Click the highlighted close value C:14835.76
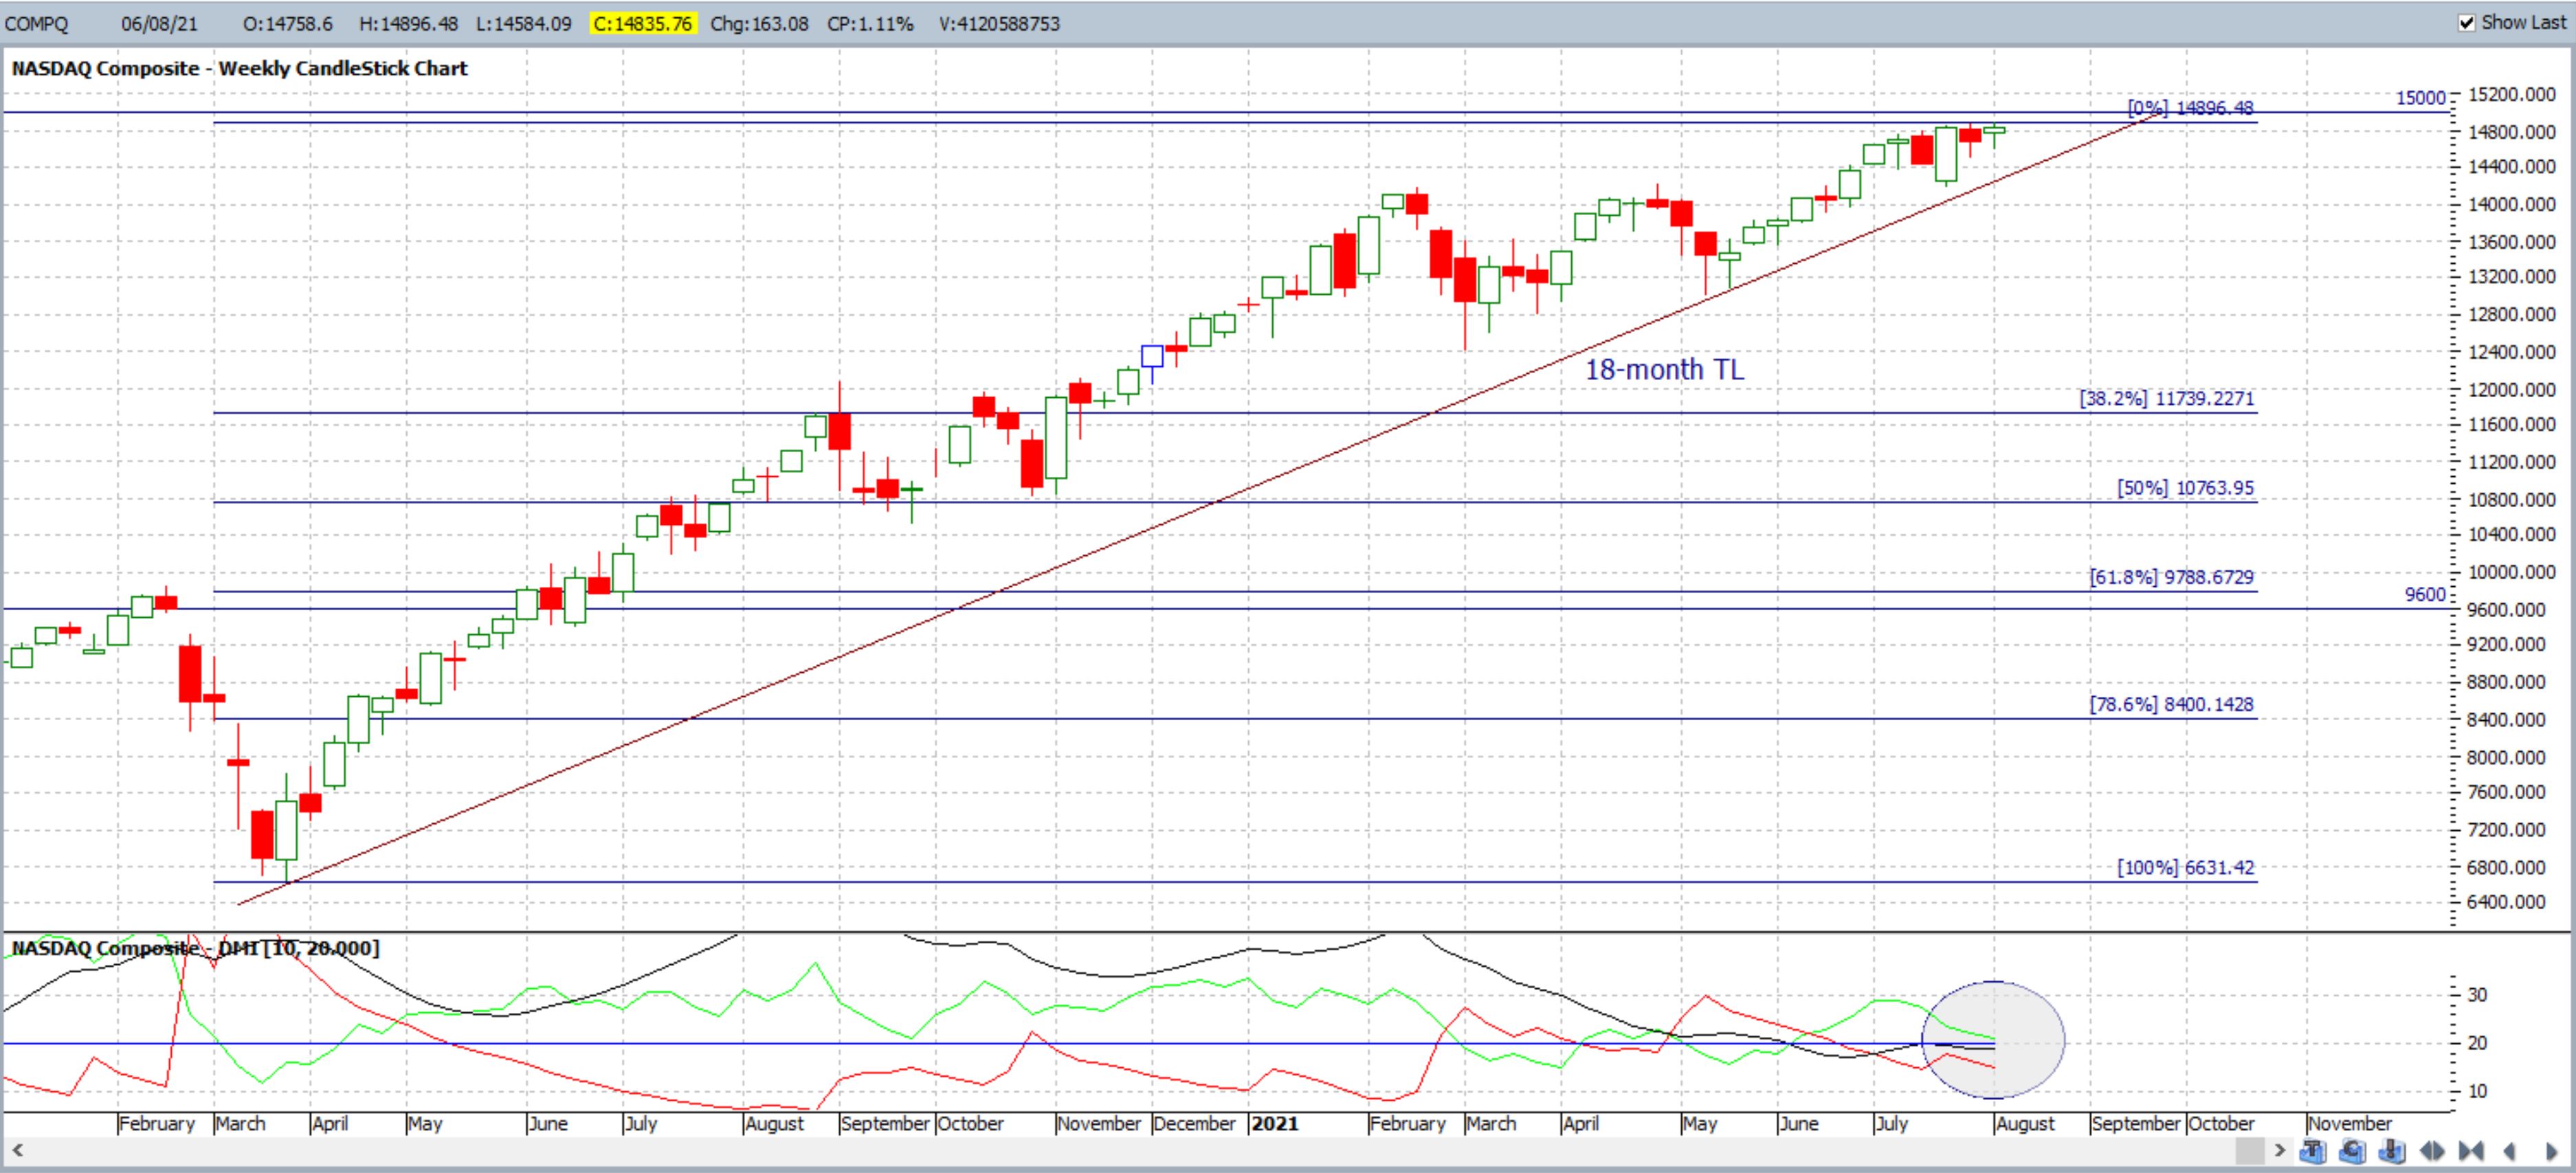This screenshot has height=1173, width=2576. [642, 23]
